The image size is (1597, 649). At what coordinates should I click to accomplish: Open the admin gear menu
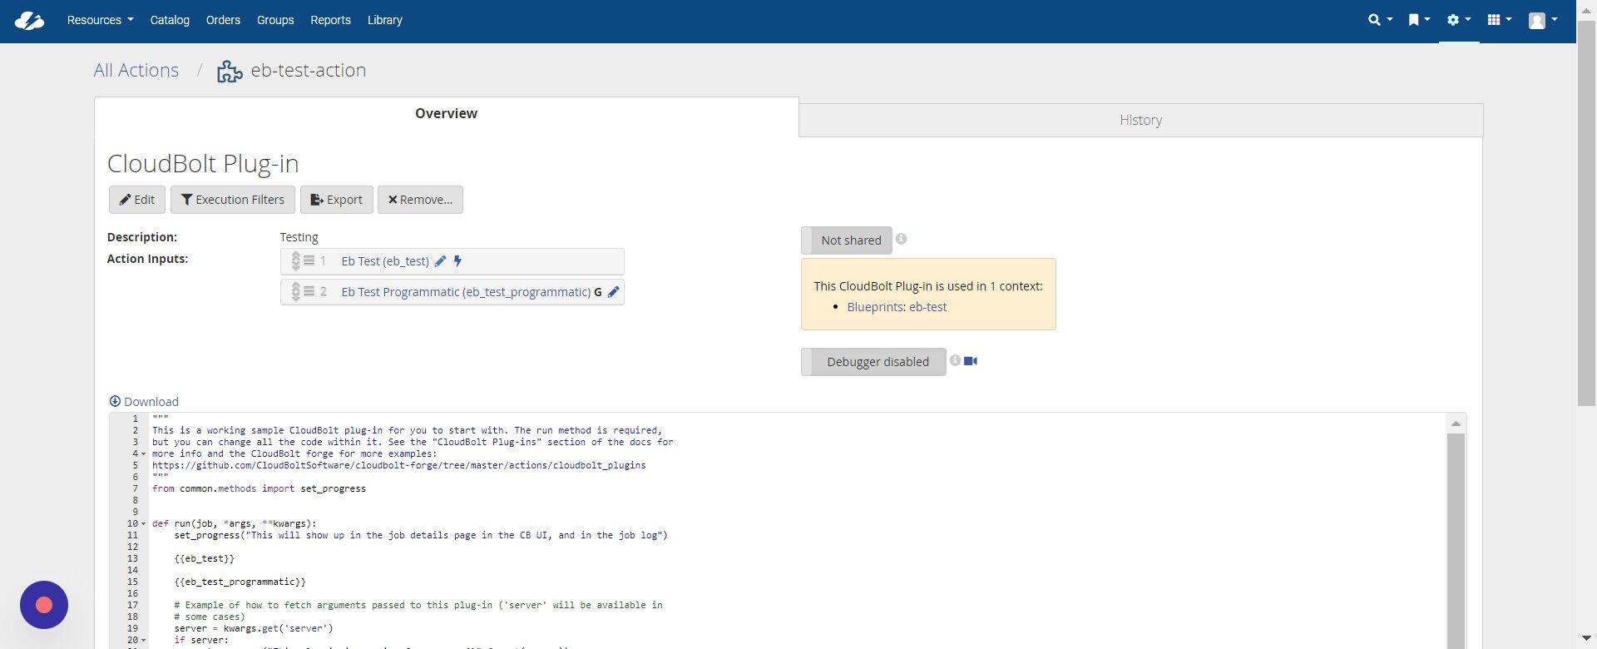(1459, 20)
